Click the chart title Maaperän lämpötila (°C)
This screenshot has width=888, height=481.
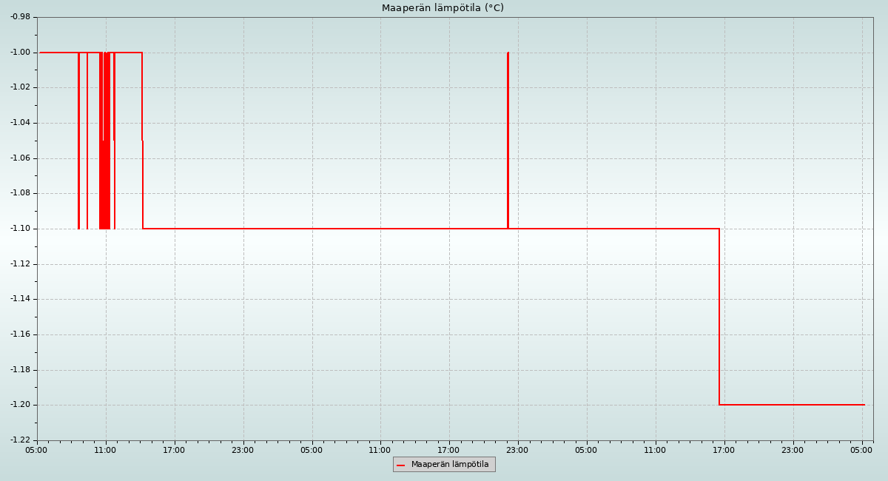(443, 8)
